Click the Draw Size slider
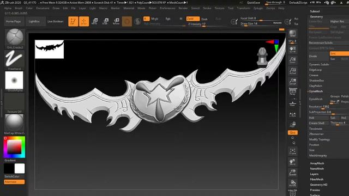Image resolution: width=349 pixels, height=196 pixels. pyautogui.click(x=261, y=24)
